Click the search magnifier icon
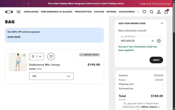The image size is (175, 110). coord(151,12)
